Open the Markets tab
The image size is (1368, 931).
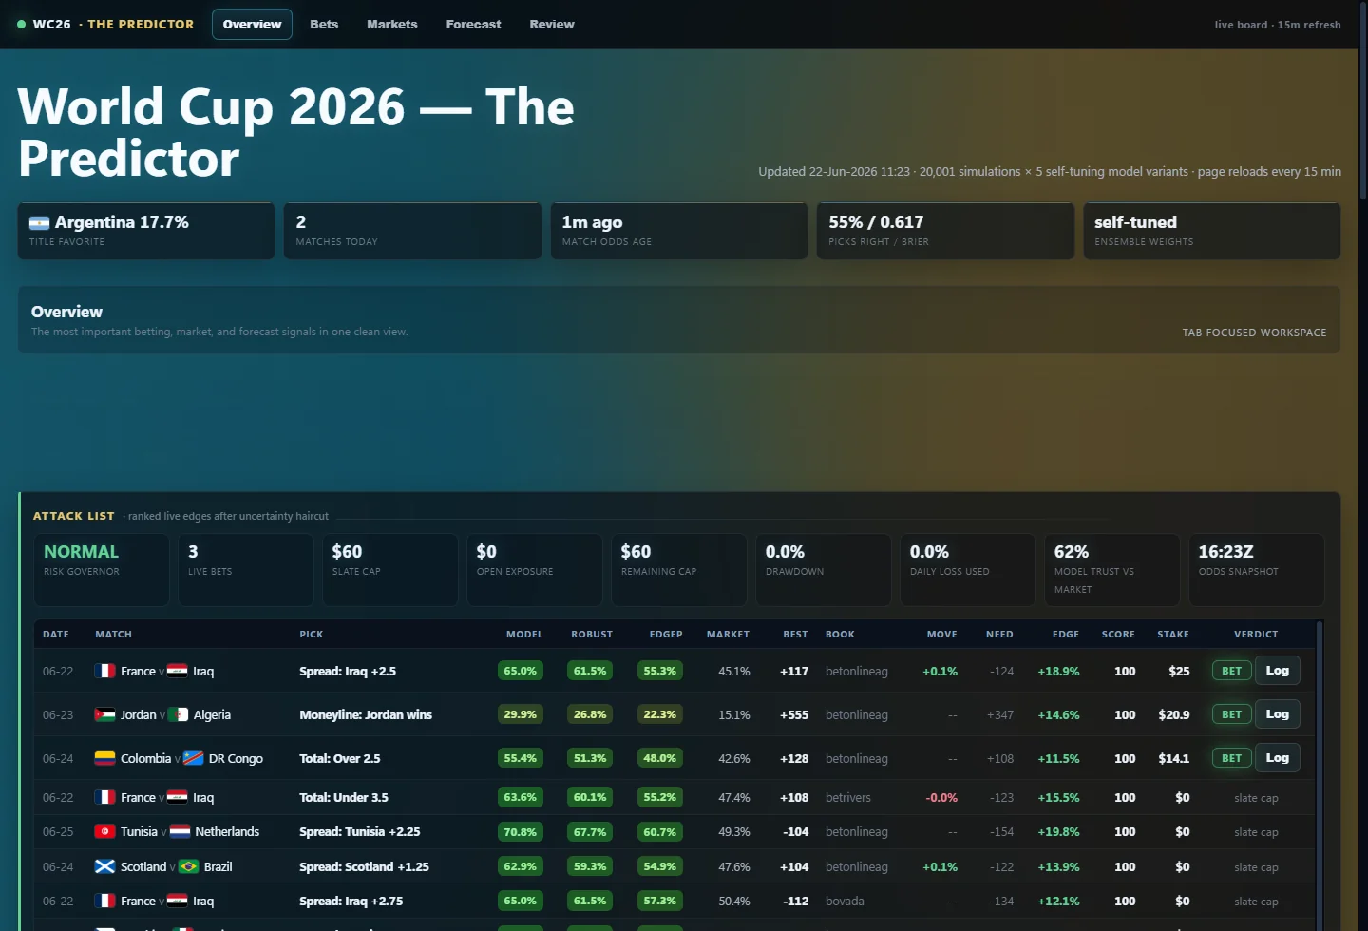[x=392, y=25]
